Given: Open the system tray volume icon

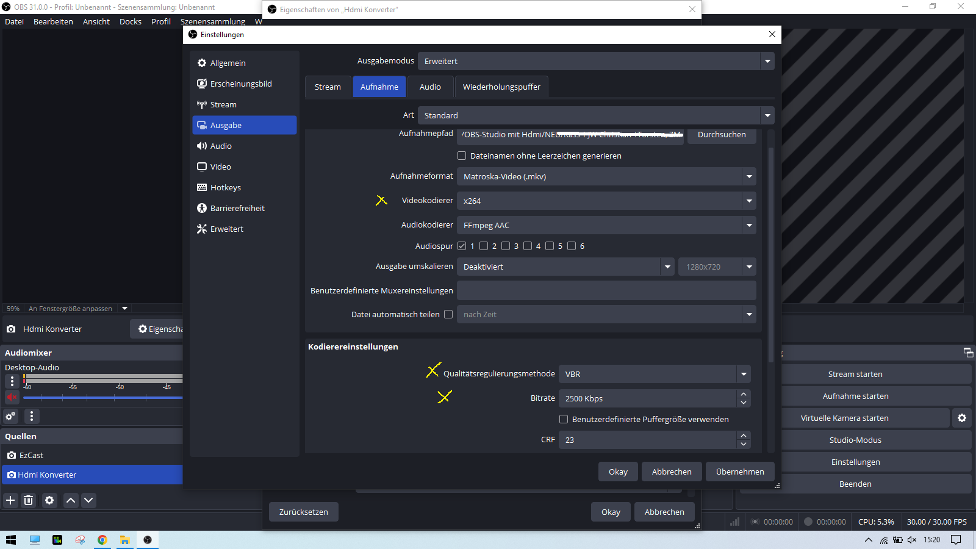Looking at the screenshot, I should click(x=912, y=540).
